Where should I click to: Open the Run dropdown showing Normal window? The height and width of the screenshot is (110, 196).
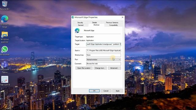coord(104,60)
